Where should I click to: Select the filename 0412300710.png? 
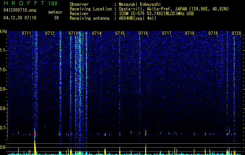20,10
